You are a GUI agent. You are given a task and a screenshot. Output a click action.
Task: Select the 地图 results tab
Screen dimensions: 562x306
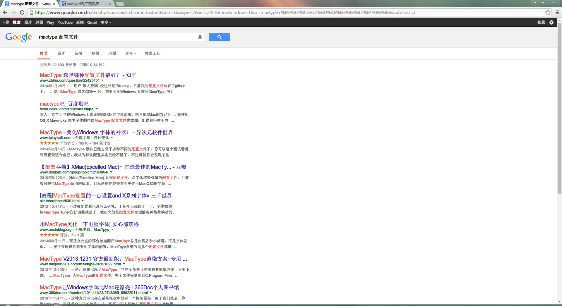pyautogui.click(x=112, y=53)
